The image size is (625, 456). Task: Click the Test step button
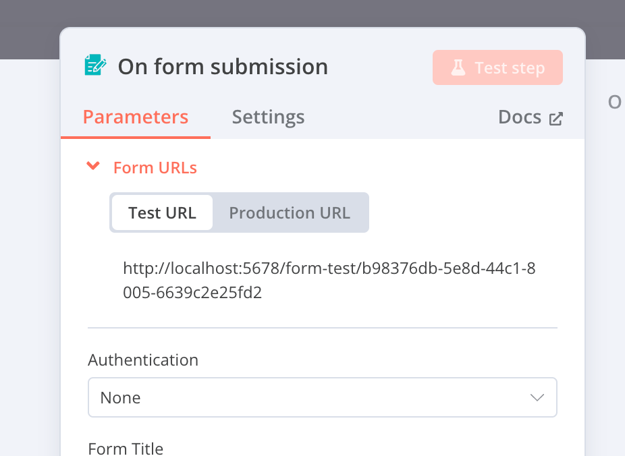click(x=497, y=67)
